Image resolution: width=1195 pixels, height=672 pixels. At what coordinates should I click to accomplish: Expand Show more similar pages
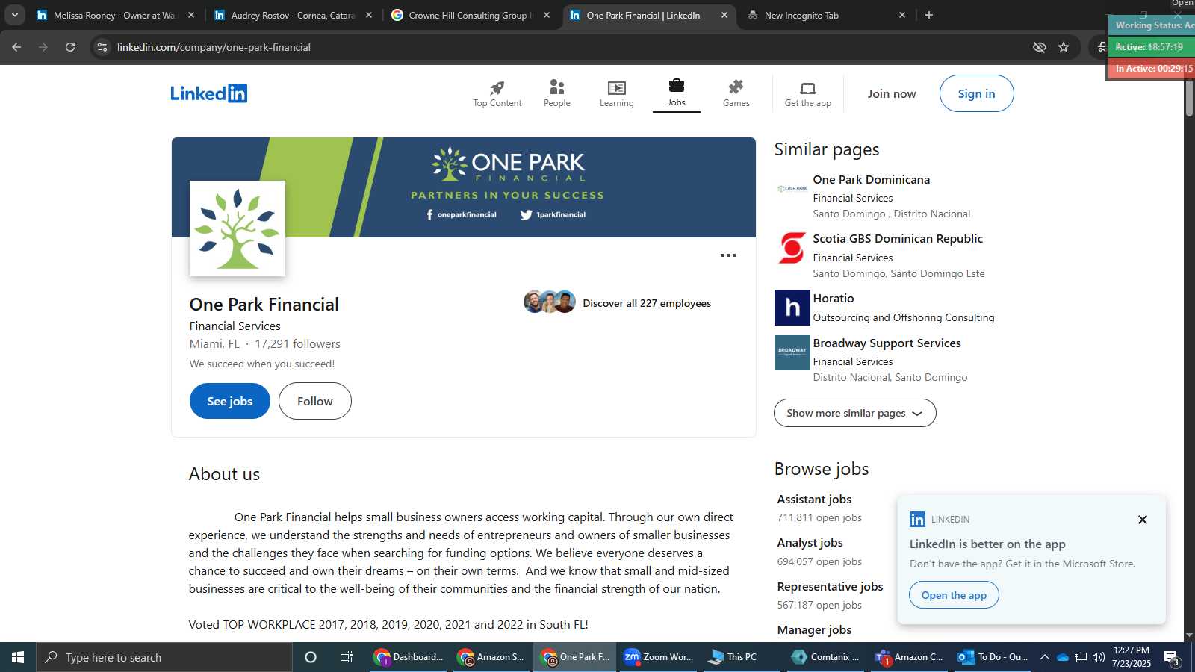[x=855, y=413]
